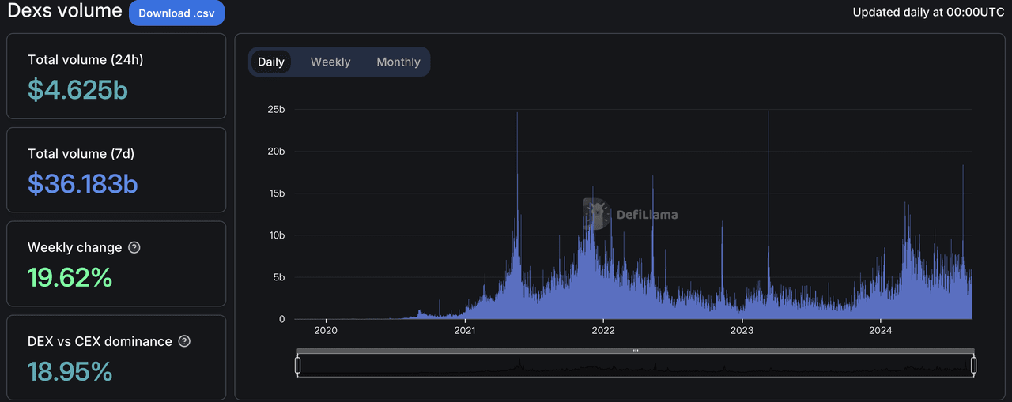Click the $36.183b total 7d volume value
Viewport: 1012px width, 402px height.
click(x=83, y=183)
